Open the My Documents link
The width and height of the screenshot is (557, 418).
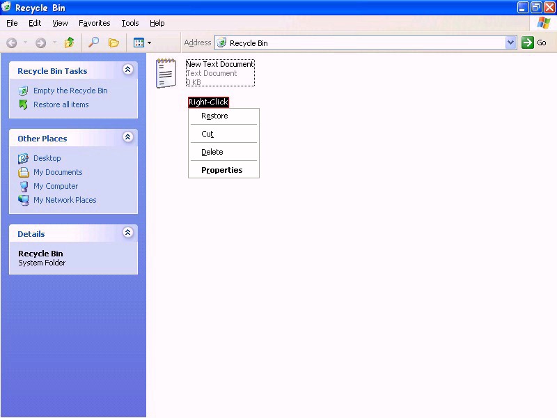click(58, 172)
